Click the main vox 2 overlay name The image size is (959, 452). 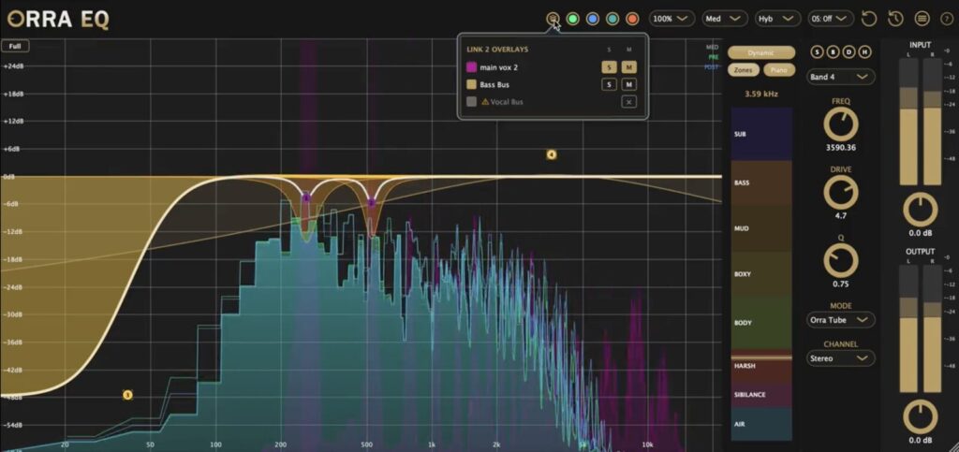pos(499,67)
